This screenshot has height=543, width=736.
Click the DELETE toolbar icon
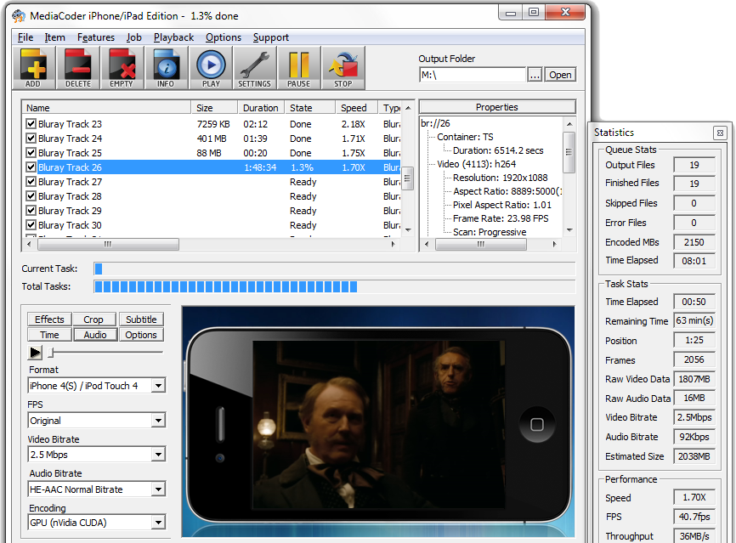tap(78, 68)
